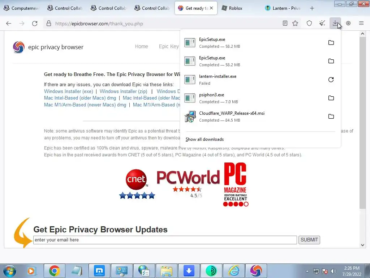
Task: Open the hamburger application menu
Action: (x=361, y=23)
